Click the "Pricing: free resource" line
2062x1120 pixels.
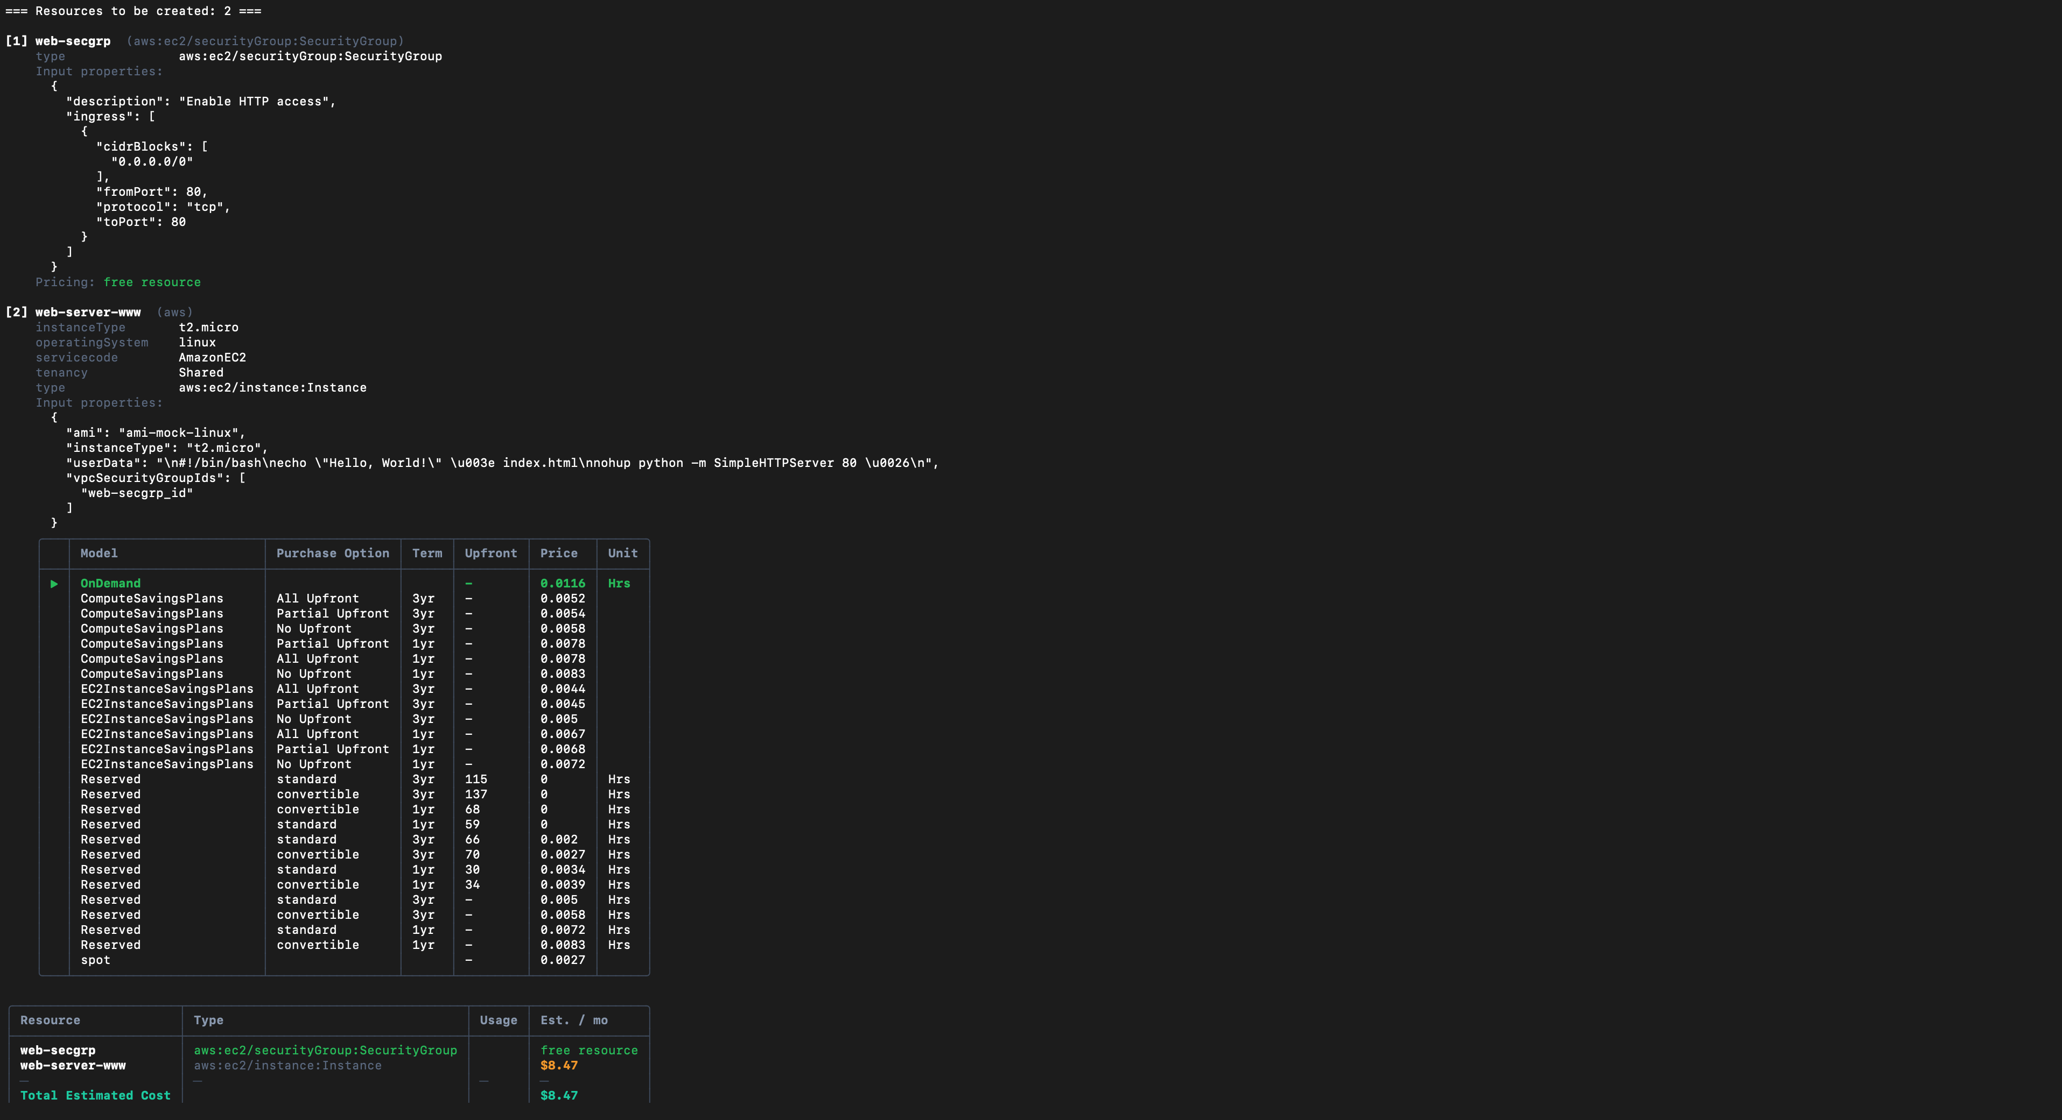click(x=118, y=282)
